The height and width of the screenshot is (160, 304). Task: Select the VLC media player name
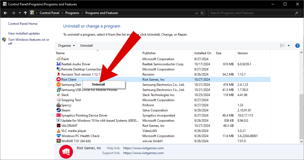tap(74, 131)
